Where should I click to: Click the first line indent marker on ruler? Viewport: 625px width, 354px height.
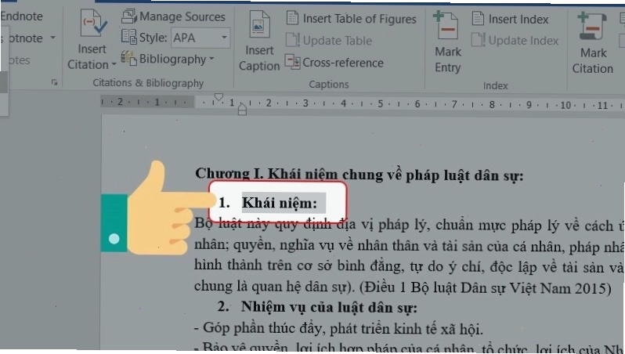click(219, 97)
